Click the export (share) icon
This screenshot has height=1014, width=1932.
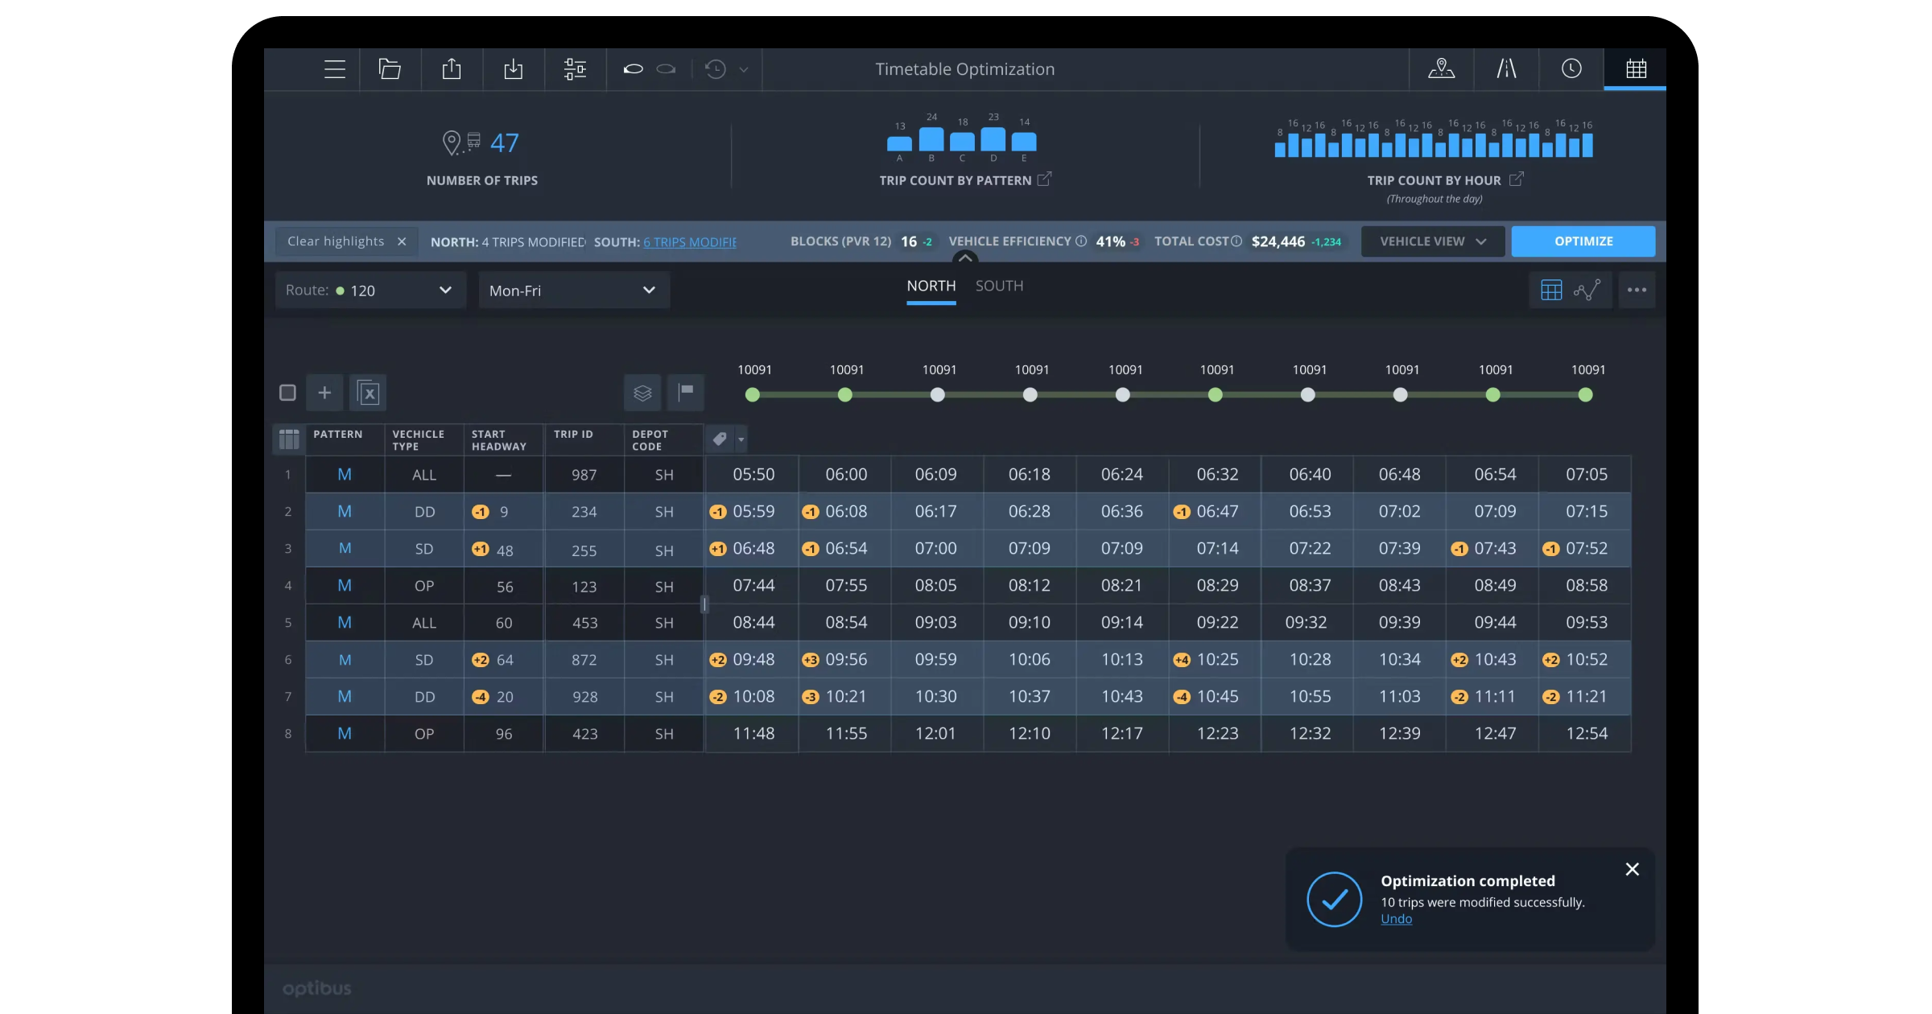(452, 69)
